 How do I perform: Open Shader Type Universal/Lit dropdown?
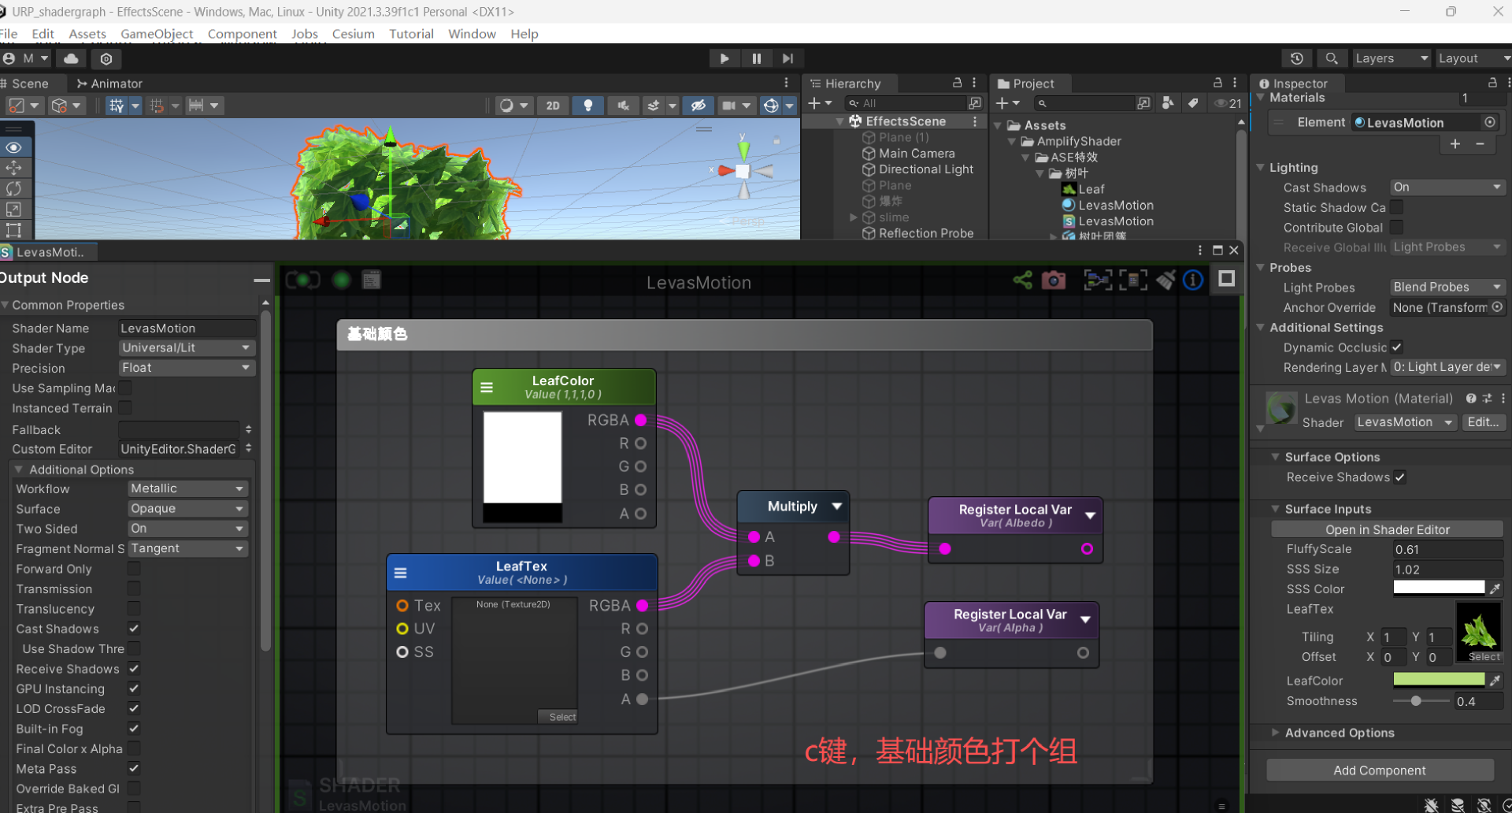pos(187,347)
